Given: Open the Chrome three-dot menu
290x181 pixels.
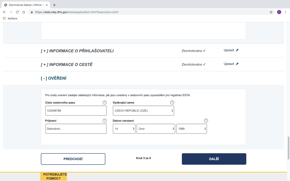Looking at the screenshot, I should tap(285, 12).
